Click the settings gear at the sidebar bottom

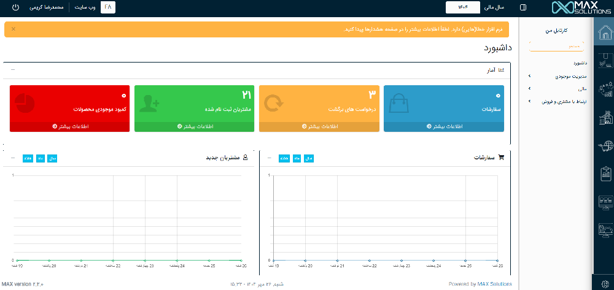point(604,283)
